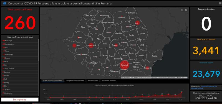Click the Esri map attribution text
Screen dimensions: 222x104
[x=154, y=78]
